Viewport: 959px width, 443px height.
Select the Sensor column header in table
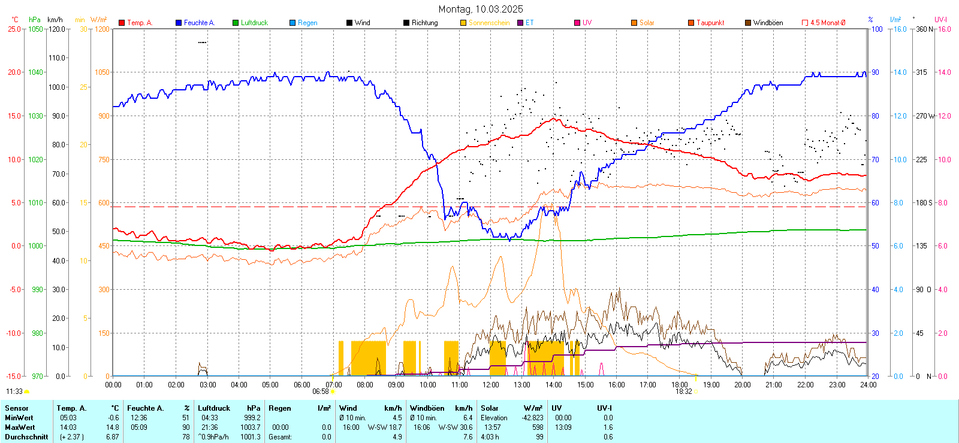(x=17, y=408)
